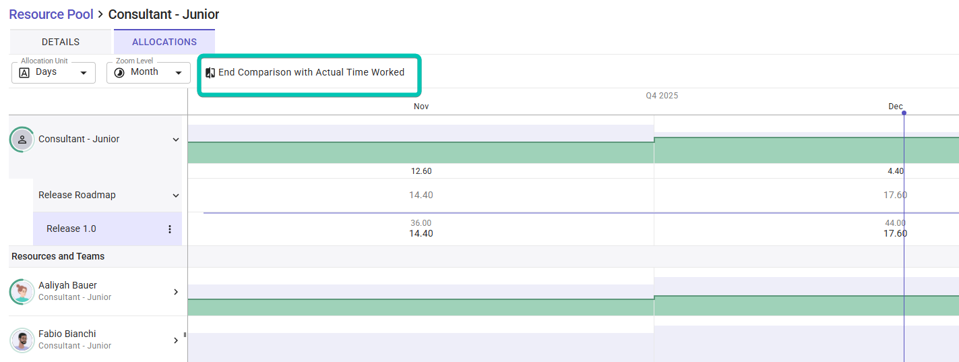Click the Zoom Level clock icon

point(119,73)
